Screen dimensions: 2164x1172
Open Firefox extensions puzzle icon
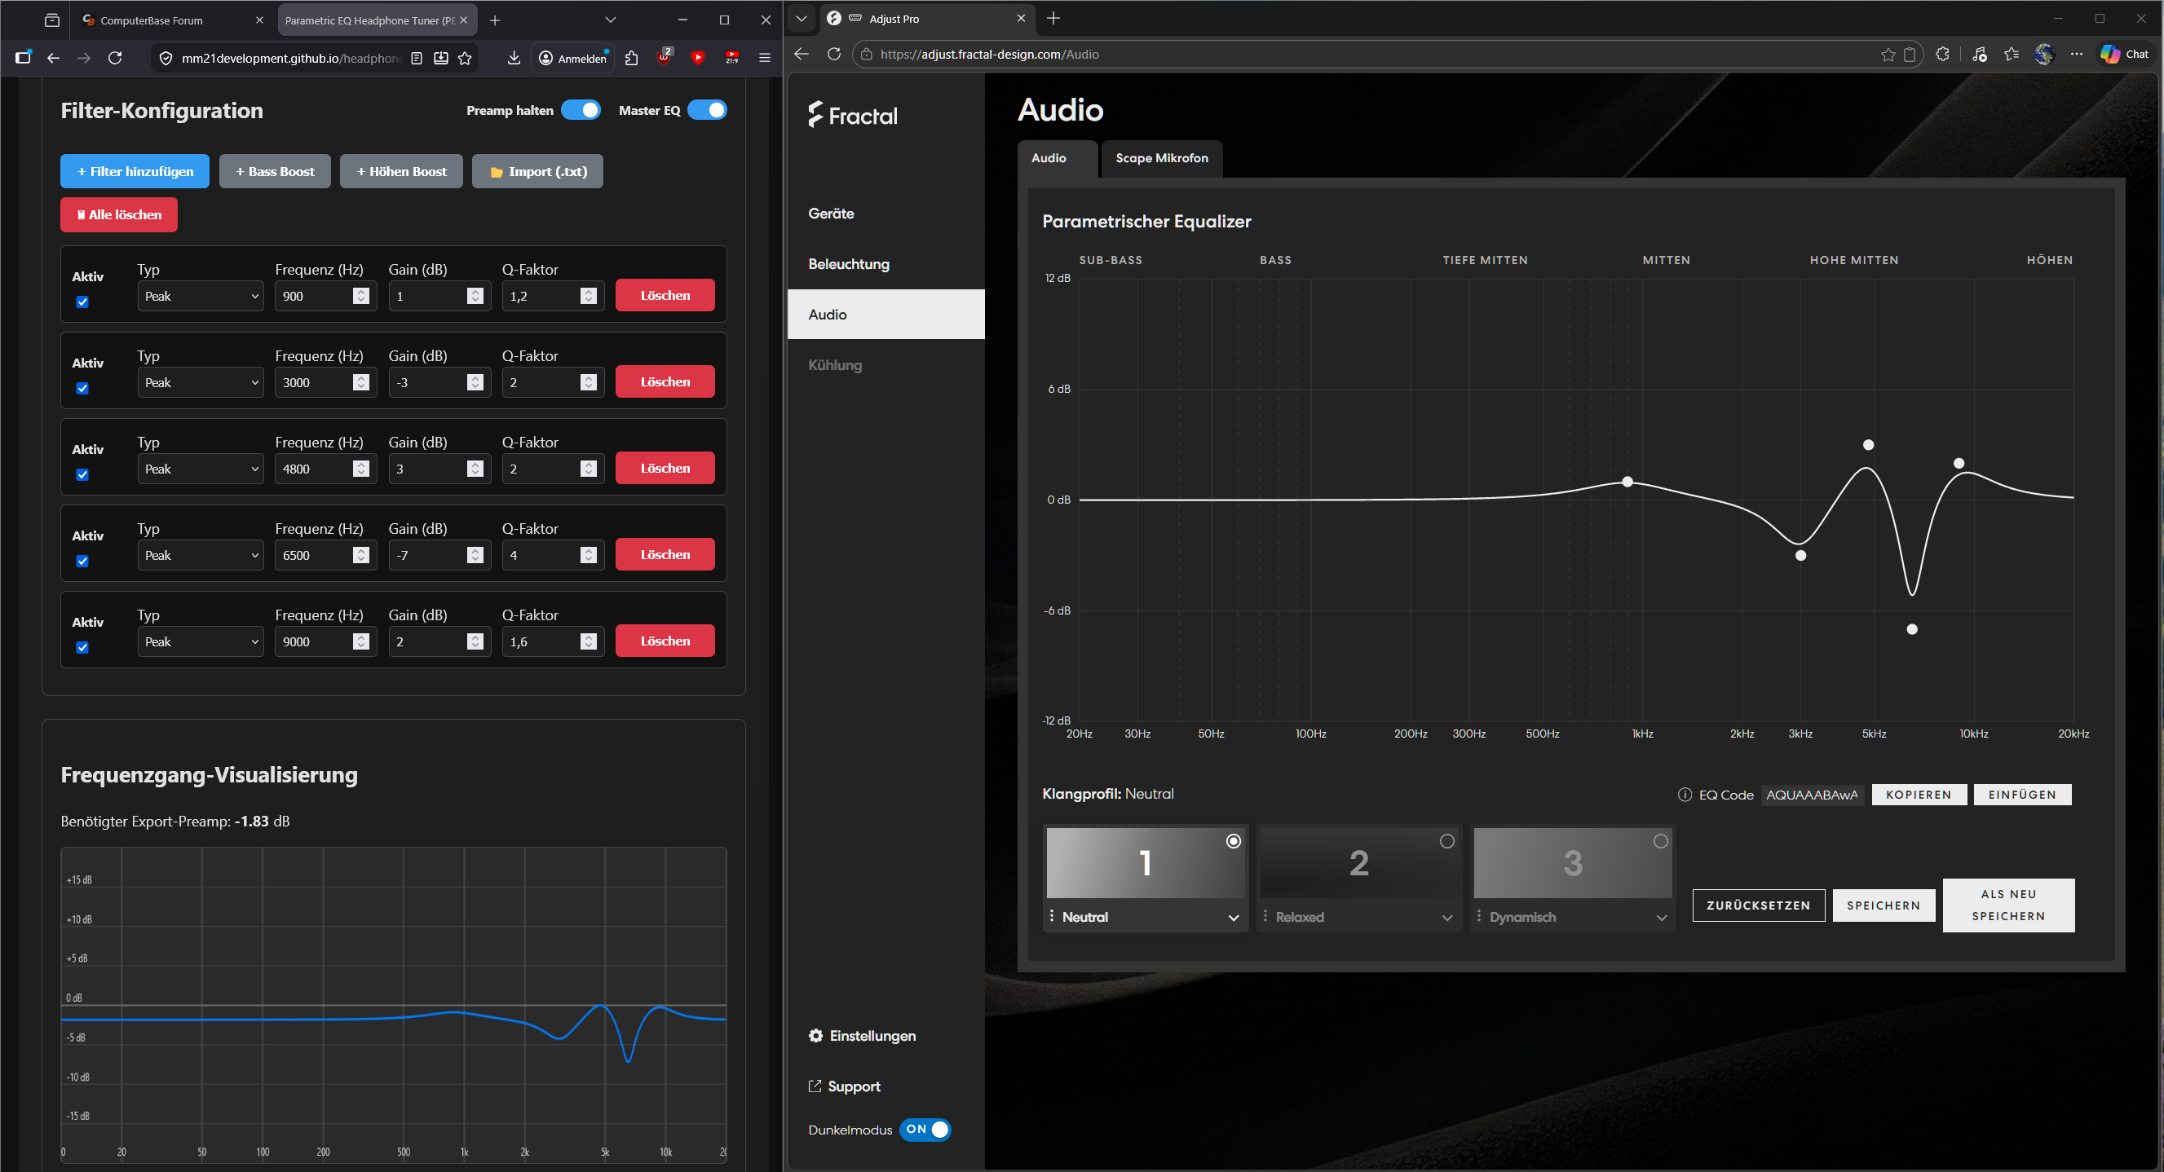coord(632,58)
